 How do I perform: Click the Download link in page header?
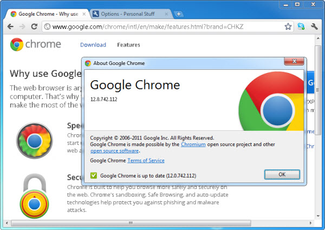pyautogui.click(x=93, y=45)
